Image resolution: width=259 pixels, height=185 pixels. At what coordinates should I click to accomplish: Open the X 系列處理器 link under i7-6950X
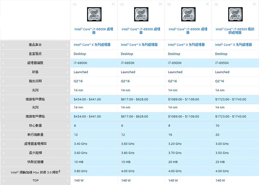click(x=233, y=45)
